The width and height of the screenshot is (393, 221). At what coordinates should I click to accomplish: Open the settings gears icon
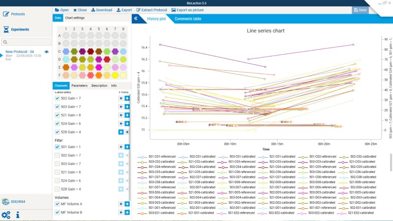tap(6, 215)
